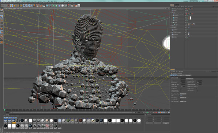Toggle the Y axis lock
The width and height of the screenshot is (218, 133).
(28, 5)
